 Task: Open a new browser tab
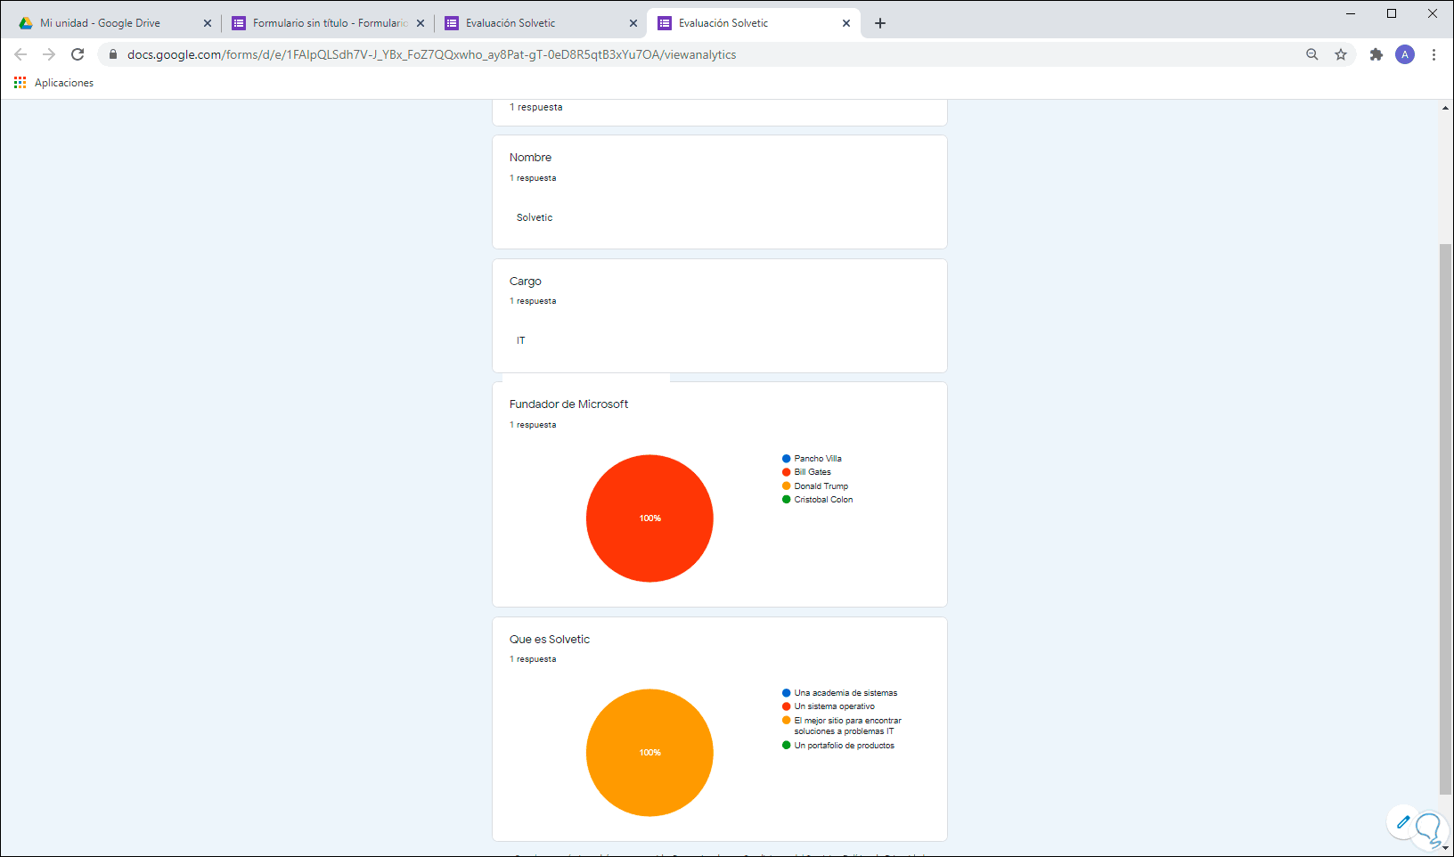coord(880,23)
